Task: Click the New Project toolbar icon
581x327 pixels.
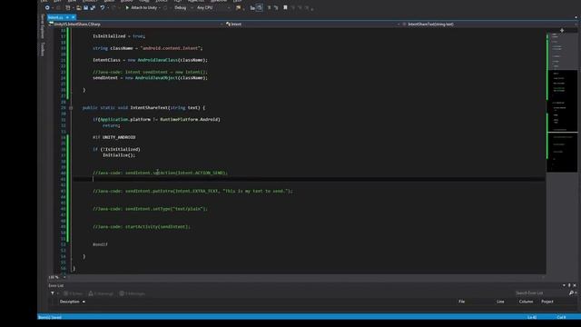Action: point(67,7)
